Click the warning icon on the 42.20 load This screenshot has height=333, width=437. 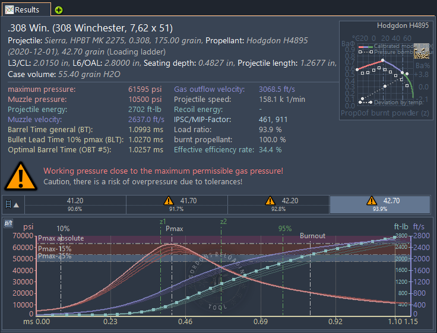pyautogui.click(x=270, y=201)
